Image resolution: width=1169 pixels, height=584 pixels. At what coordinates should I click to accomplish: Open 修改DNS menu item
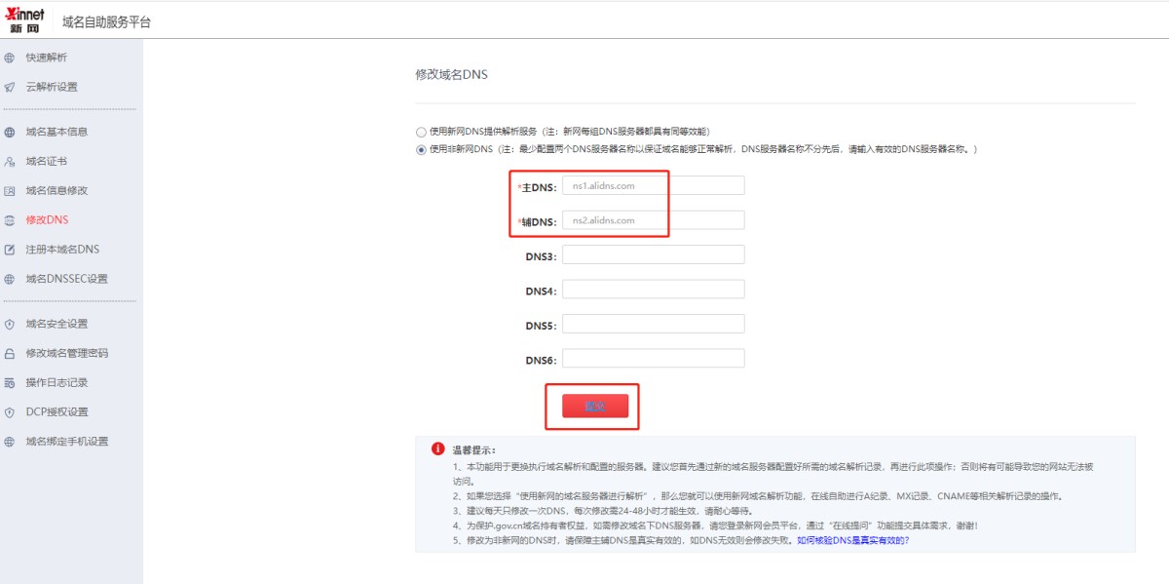[47, 219]
